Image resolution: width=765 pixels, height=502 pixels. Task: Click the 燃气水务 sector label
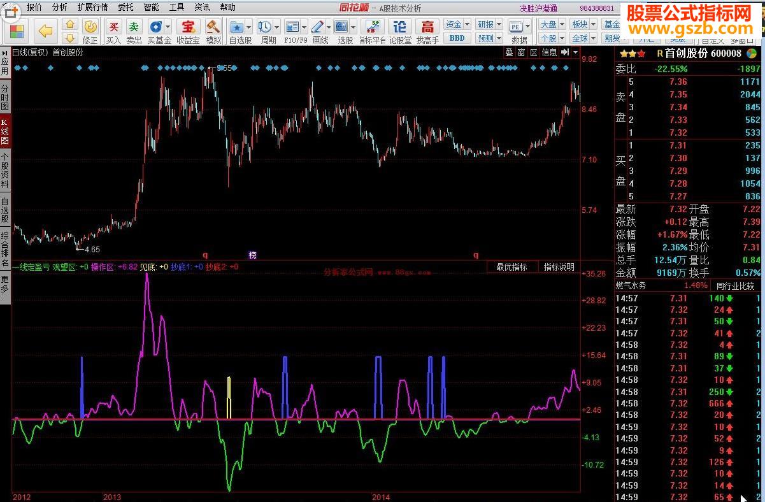click(x=631, y=286)
